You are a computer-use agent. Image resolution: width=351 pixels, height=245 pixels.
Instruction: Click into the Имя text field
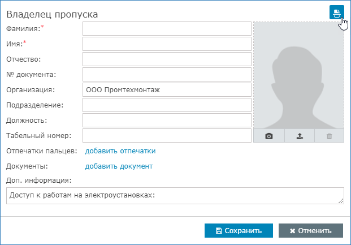tap(166, 44)
